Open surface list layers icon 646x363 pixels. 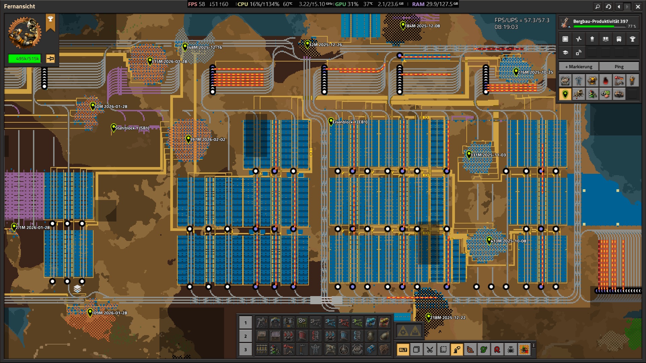coord(77,289)
